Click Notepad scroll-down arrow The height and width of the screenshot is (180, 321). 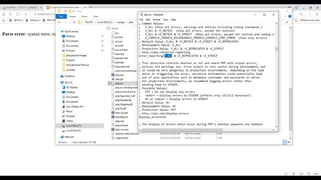[x=276, y=126]
